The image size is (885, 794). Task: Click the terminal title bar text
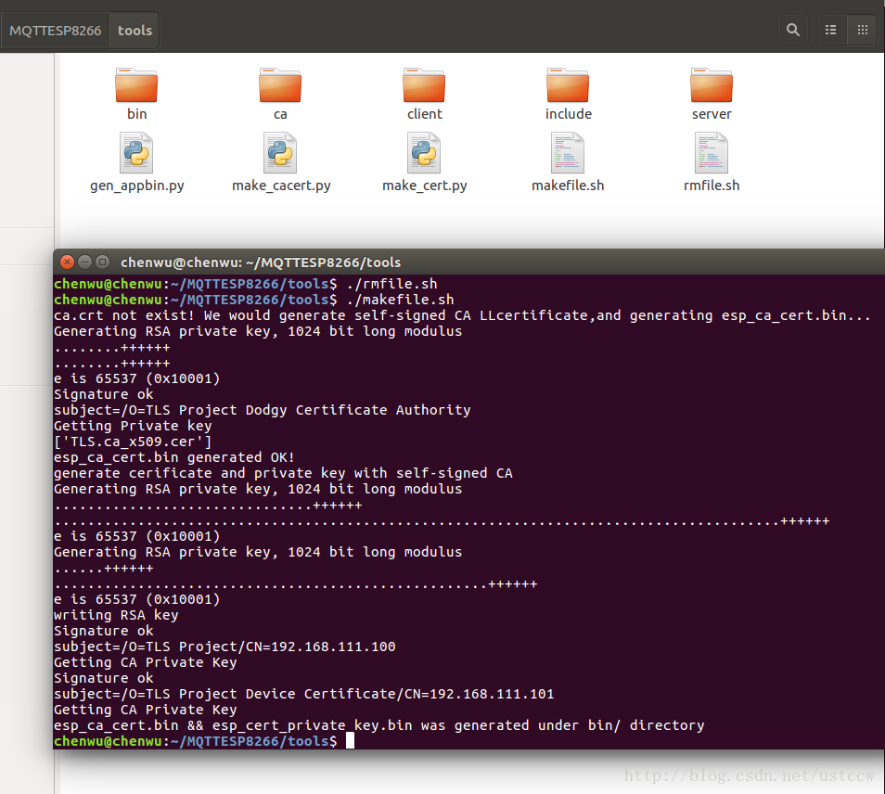[261, 263]
